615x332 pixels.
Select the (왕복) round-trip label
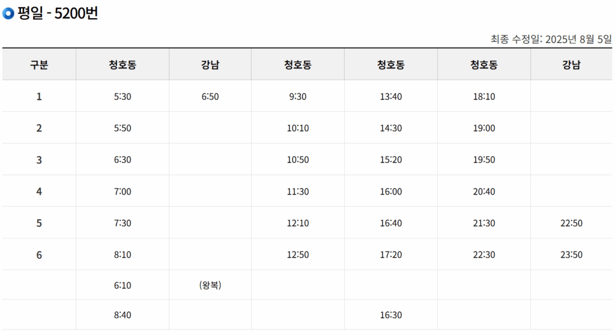point(210,286)
